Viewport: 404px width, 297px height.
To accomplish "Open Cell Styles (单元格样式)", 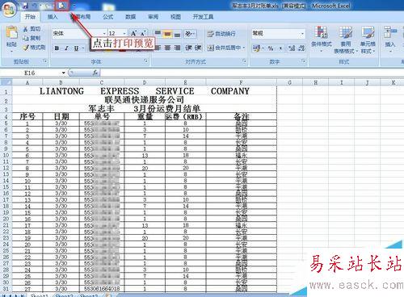I will coord(368,40).
